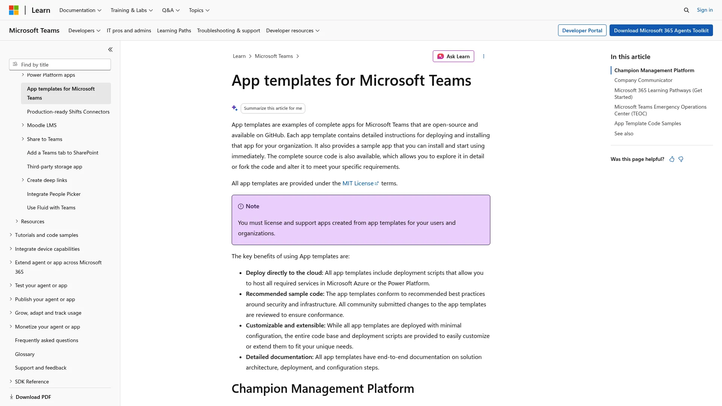
Task: Expand the Share to Teams node
Action: coord(23,139)
